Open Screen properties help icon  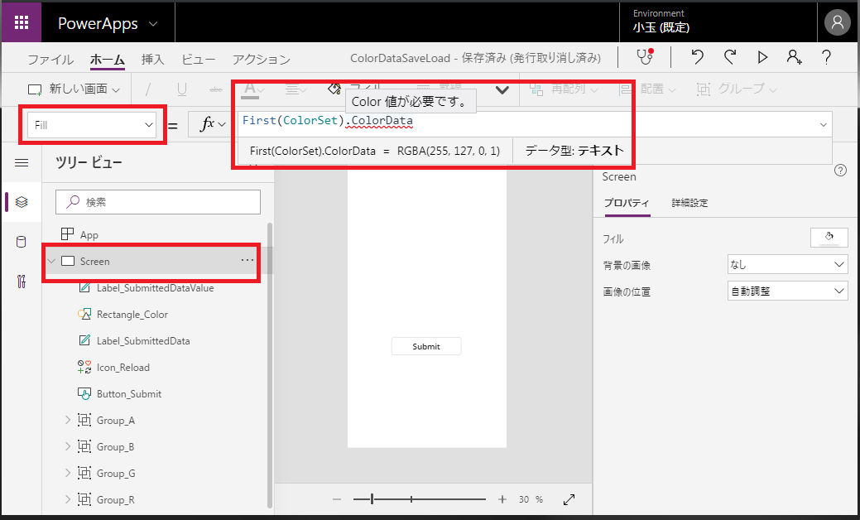[840, 171]
